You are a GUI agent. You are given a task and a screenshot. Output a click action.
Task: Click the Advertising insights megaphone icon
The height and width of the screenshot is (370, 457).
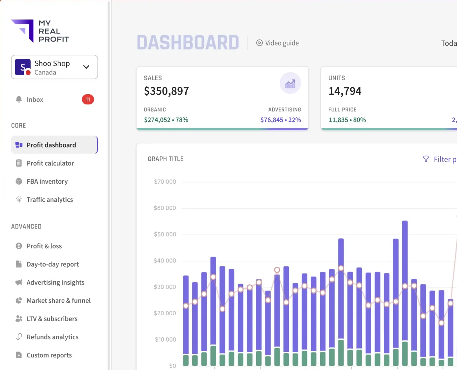[x=19, y=282]
